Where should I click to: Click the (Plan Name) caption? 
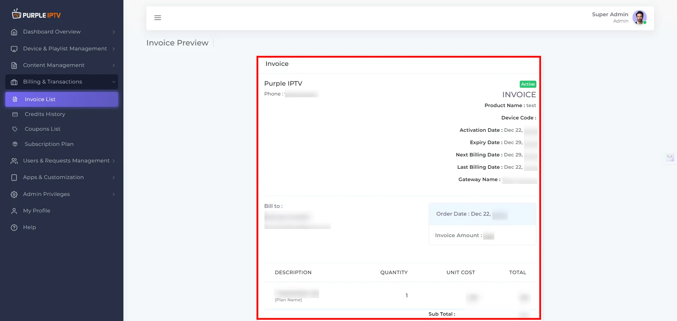[x=288, y=300]
